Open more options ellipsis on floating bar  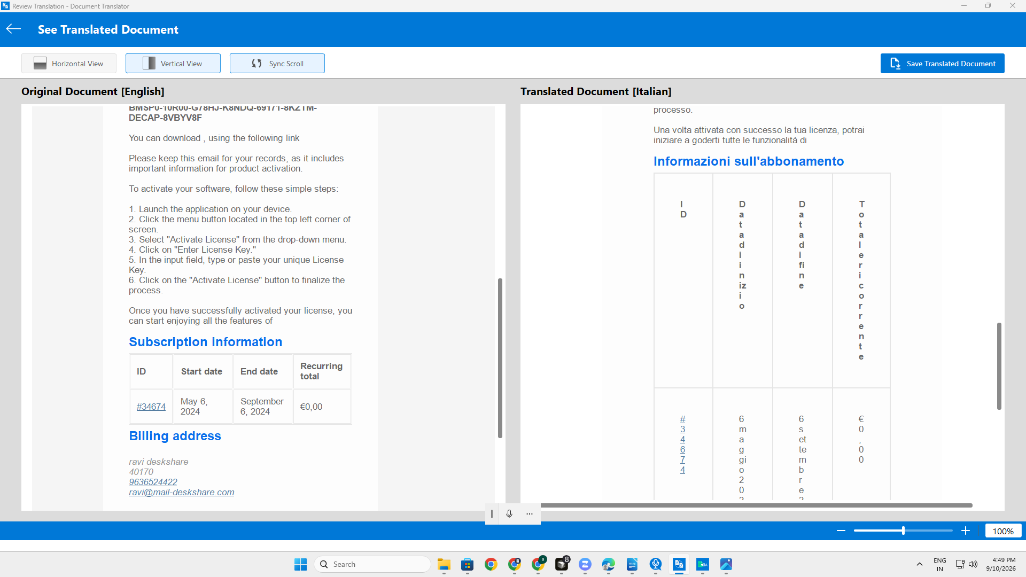(530, 513)
